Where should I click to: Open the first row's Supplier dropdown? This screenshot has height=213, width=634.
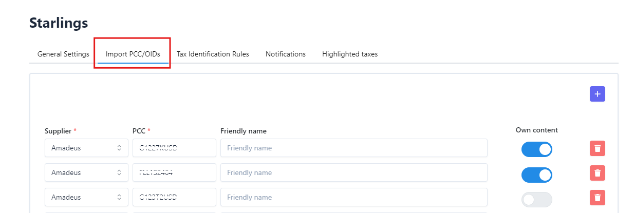(86, 148)
